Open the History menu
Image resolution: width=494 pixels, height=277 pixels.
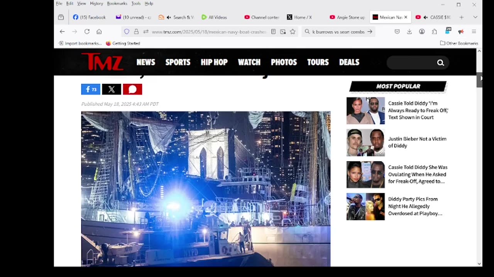point(96,3)
